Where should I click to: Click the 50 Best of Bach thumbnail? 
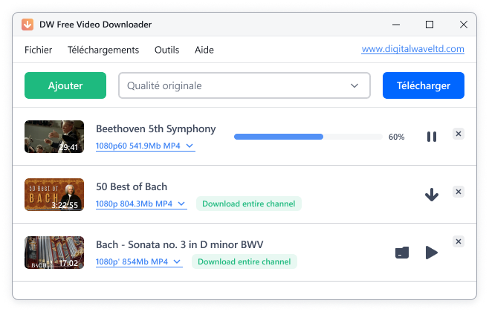click(x=54, y=195)
